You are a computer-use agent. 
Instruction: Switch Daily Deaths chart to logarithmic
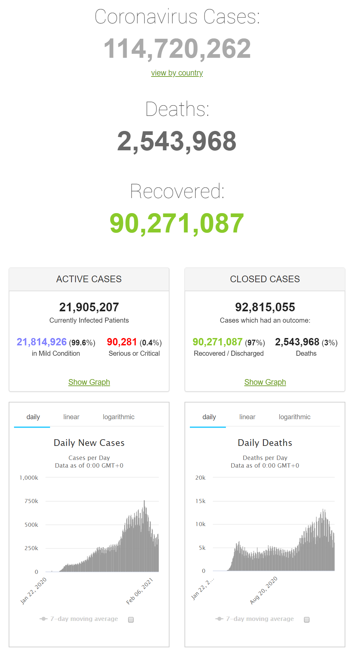coord(295,417)
